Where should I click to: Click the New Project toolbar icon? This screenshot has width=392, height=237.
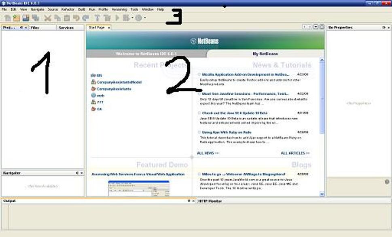tap(17, 18)
